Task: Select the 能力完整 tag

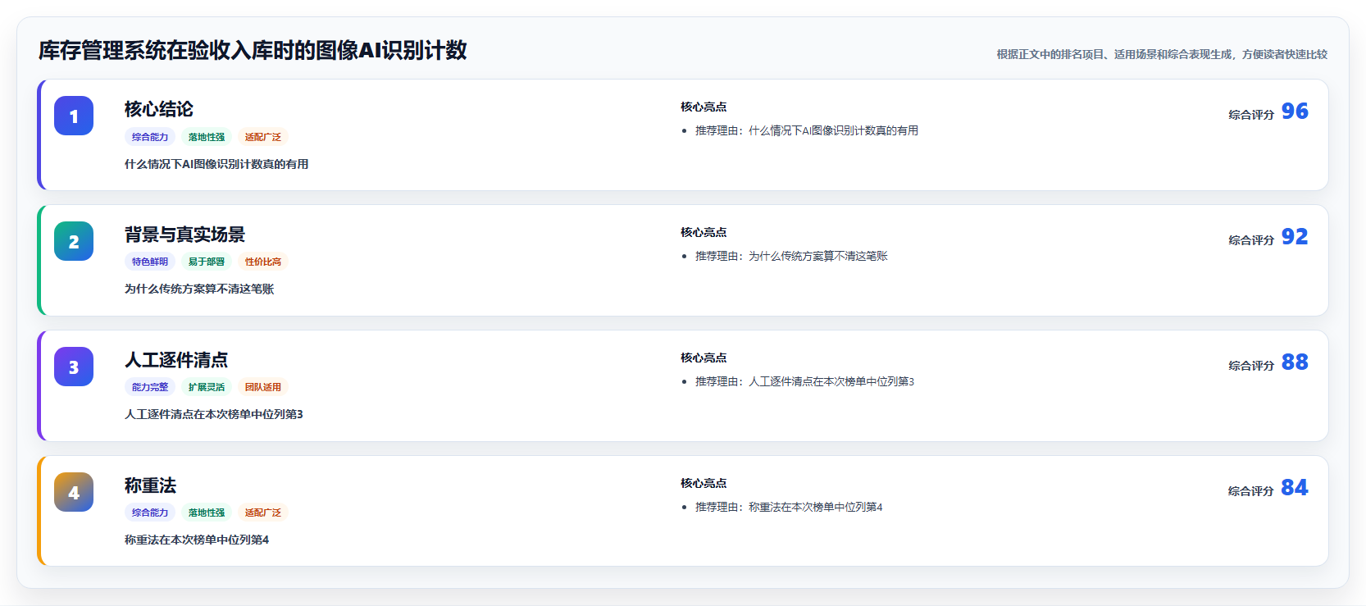Action: point(150,387)
